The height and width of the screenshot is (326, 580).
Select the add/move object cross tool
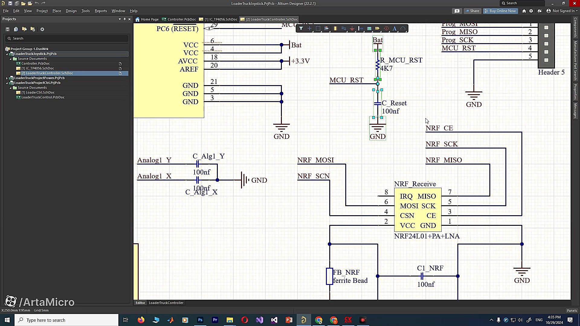pos(309,29)
